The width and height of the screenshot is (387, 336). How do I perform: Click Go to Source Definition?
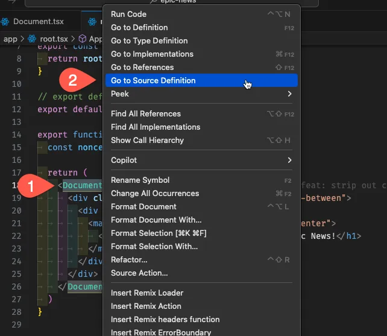click(201, 81)
